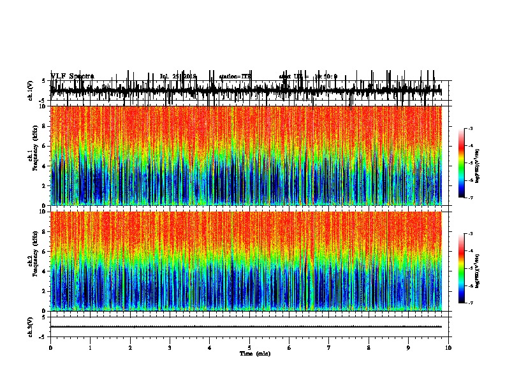Click the time axis tick '2'
Viewport: 505px width, 390px height.
tap(130, 348)
